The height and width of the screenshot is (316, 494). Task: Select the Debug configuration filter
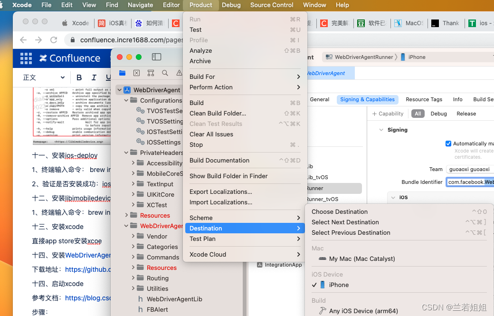pyautogui.click(x=438, y=114)
